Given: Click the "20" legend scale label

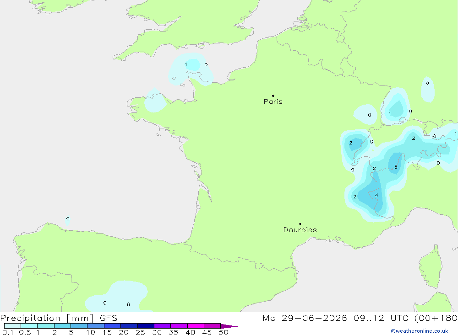Looking at the screenshot, I should [x=124, y=332].
